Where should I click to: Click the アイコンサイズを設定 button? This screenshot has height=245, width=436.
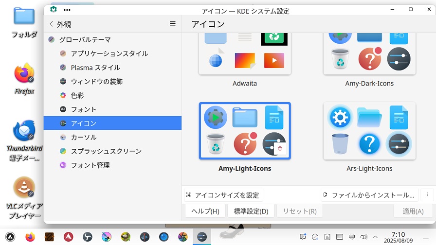pyautogui.click(x=223, y=195)
